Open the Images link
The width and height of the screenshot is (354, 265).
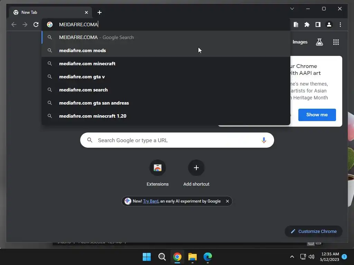(x=300, y=42)
